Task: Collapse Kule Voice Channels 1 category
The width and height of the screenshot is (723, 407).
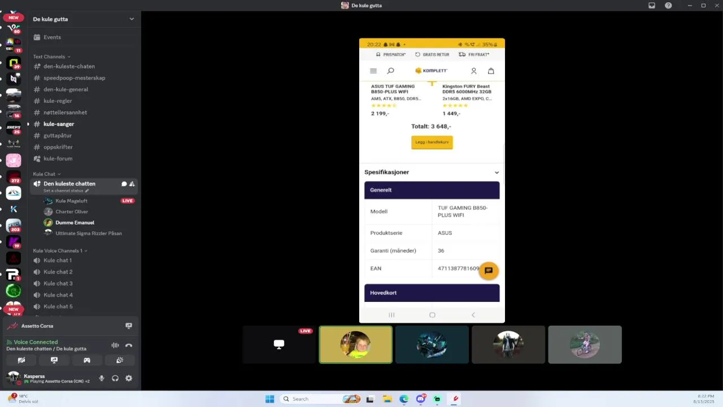Action: click(x=60, y=250)
